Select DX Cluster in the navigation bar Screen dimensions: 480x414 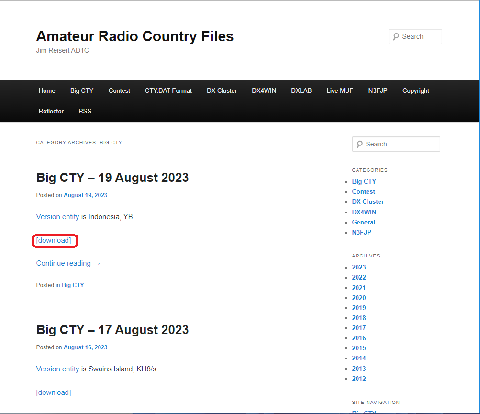(x=222, y=90)
